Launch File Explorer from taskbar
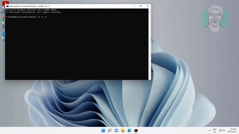Screen dimensions: 239x134 123,131
